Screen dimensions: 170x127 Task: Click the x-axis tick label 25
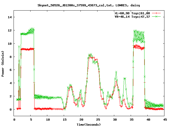[x=98, y=120]
